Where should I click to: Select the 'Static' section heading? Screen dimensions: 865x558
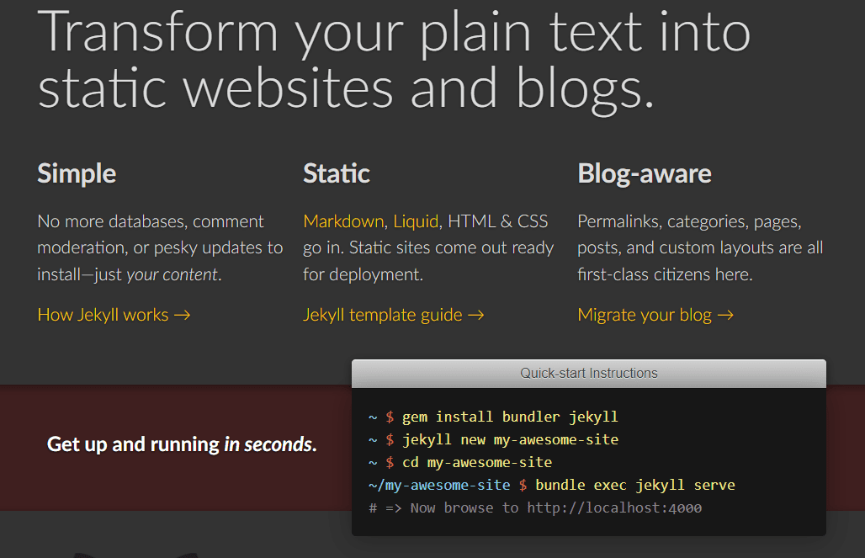tap(336, 174)
